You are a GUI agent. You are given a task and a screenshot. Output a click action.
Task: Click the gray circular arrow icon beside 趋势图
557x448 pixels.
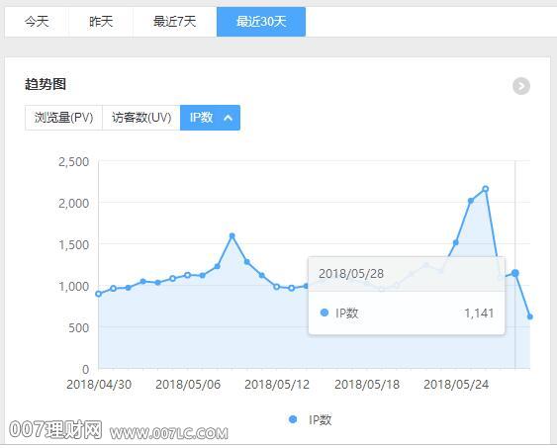521,86
